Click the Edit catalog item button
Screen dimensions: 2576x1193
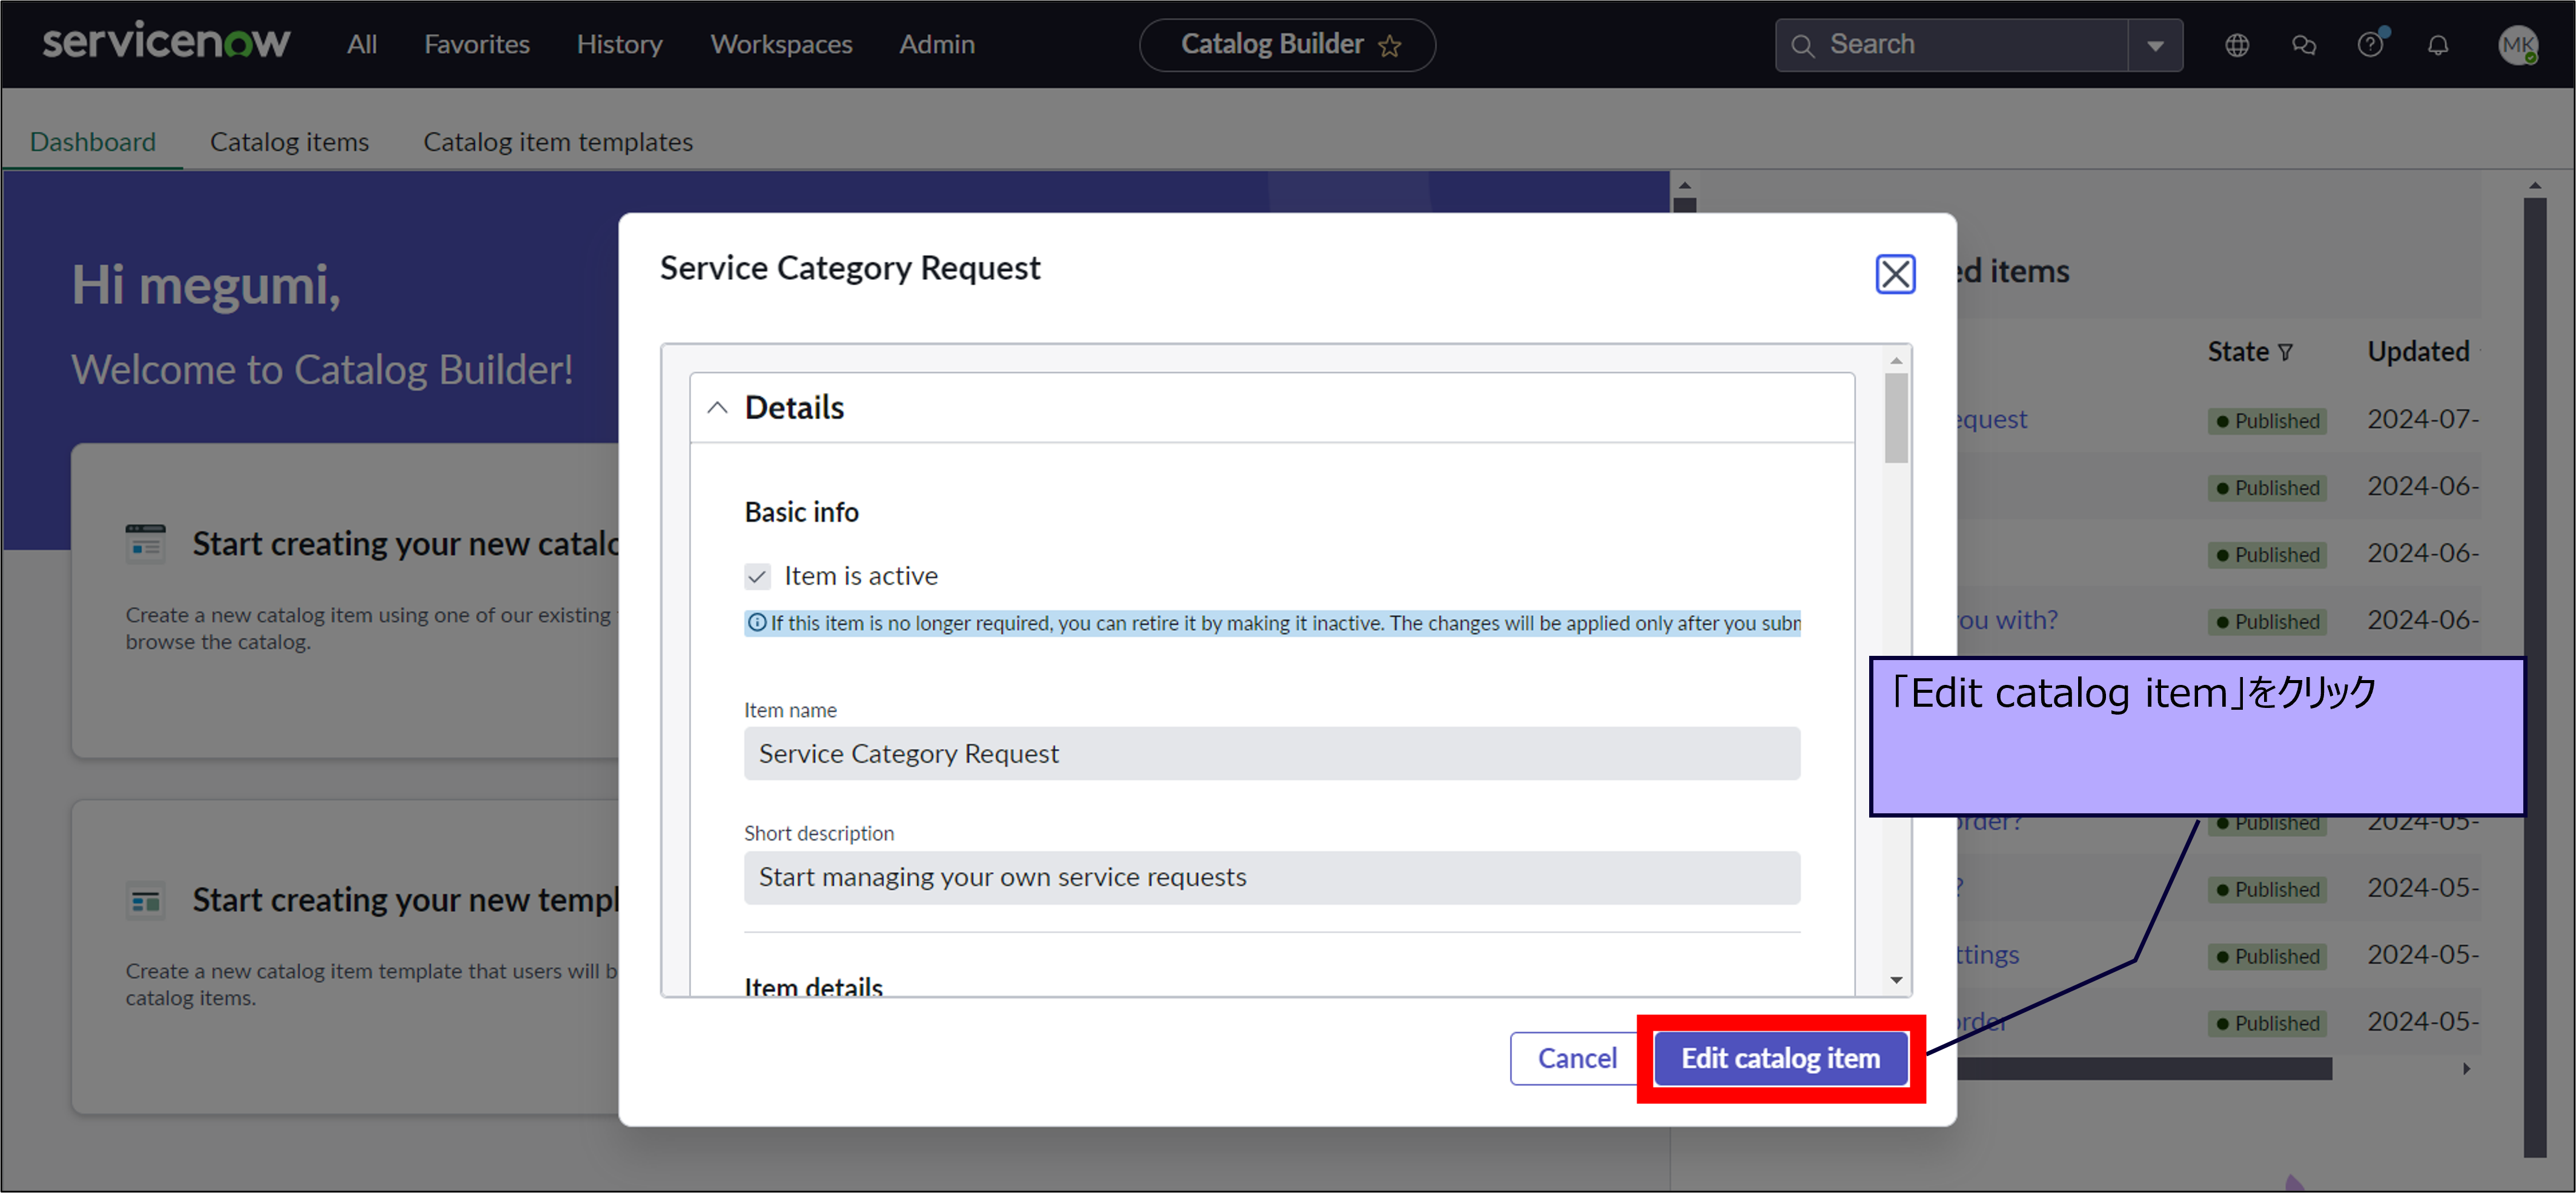[x=1780, y=1058]
